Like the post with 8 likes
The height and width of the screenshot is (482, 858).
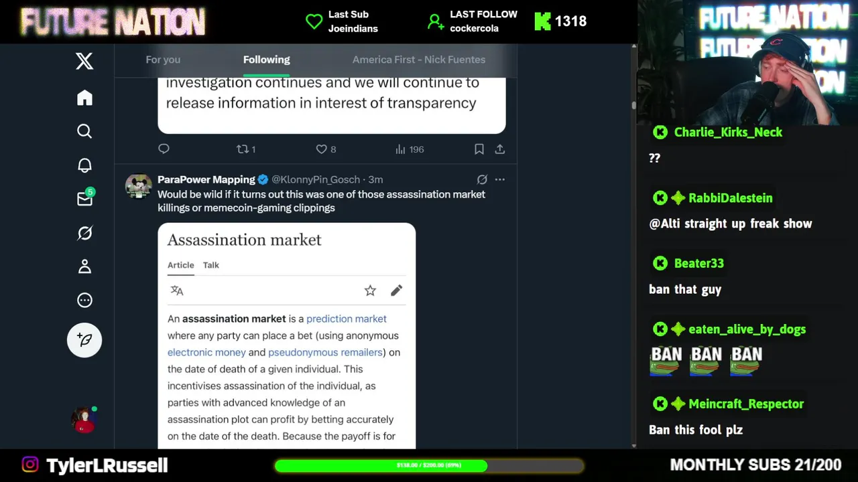[326, 149]
